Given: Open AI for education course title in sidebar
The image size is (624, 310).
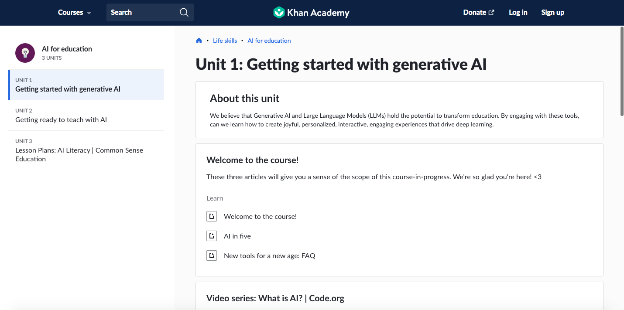Looking at the screenshot, I should point(67,49).
